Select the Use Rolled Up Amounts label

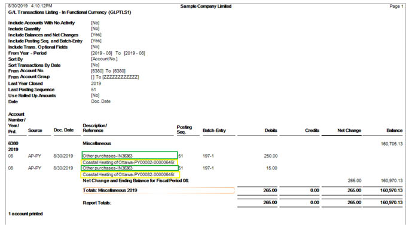tap(32, 95)
